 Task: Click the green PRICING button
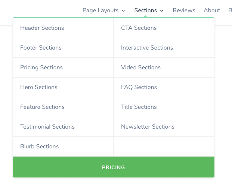114,167
